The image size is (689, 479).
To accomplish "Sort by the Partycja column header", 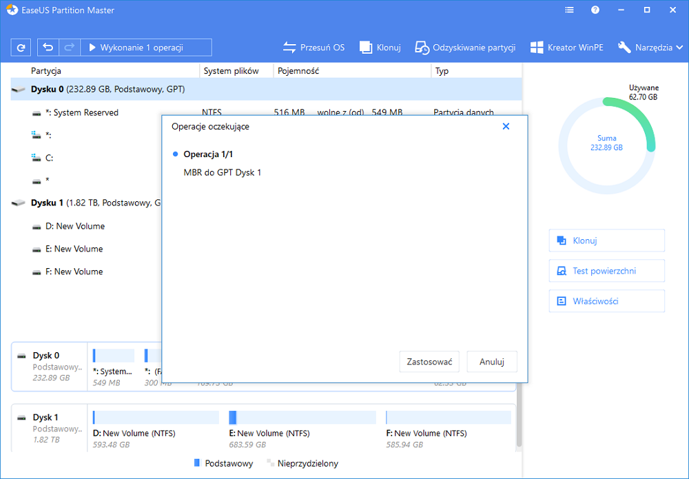I will pos(46,71).
